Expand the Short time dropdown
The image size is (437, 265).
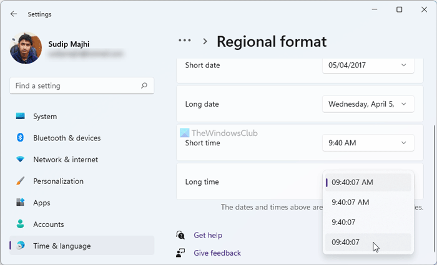pos(368,143)
